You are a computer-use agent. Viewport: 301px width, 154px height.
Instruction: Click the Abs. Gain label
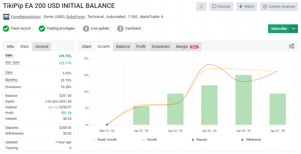[13, 62]
